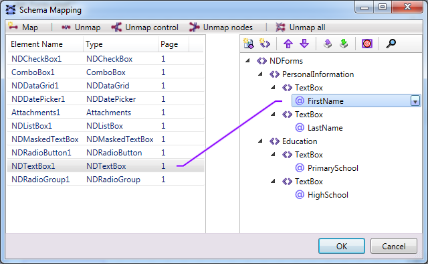This screenshot has height=264, width=428.
Task: Collapse the PersonalInformation node
Action: pos(260,74)
